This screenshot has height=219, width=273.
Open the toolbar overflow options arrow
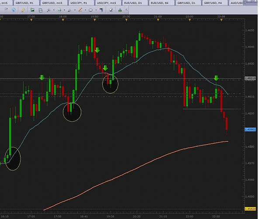127,10
